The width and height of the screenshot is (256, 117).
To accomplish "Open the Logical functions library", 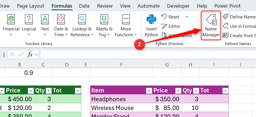I will [29, 25].
